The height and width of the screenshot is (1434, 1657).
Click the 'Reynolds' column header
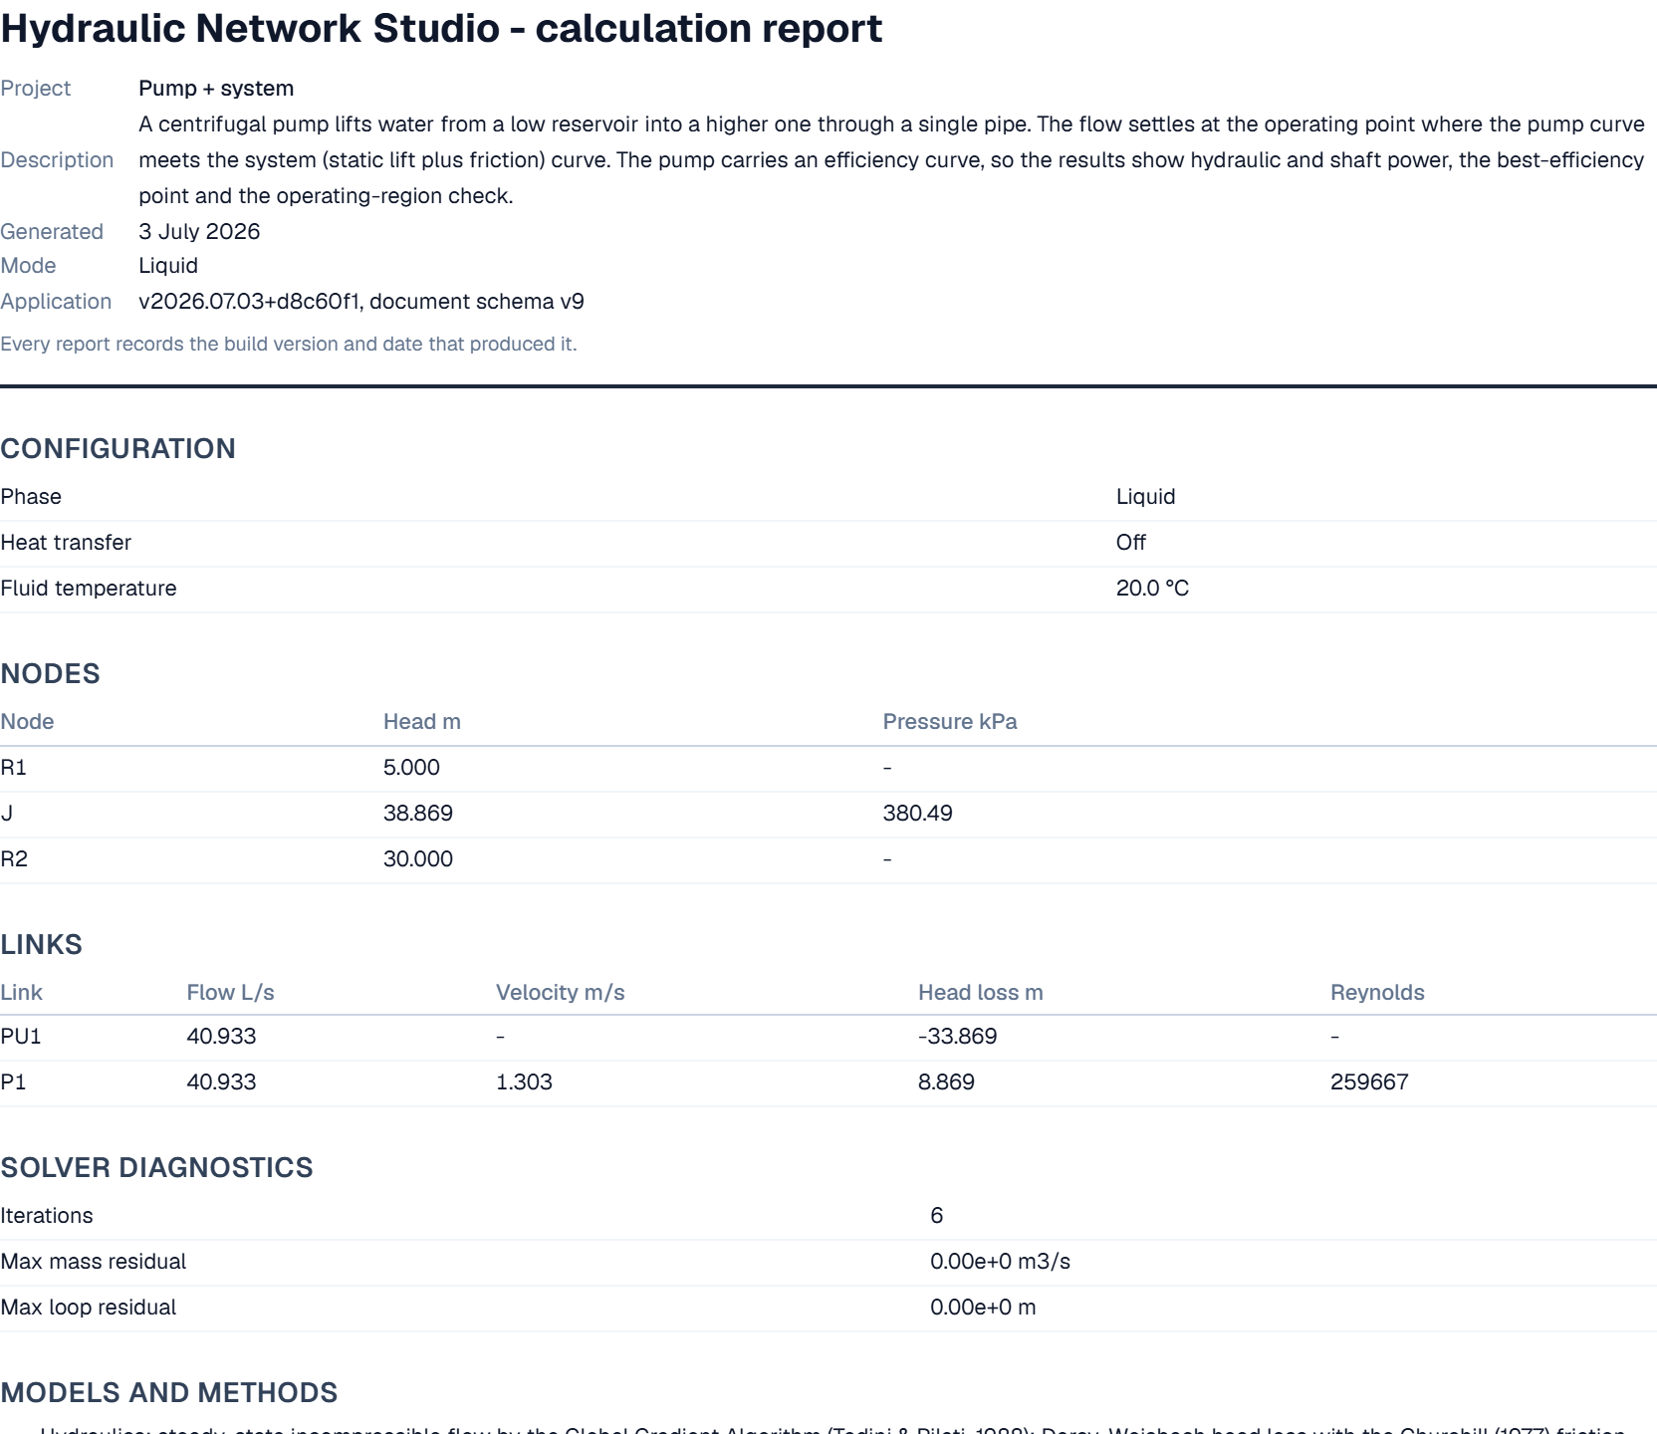pos(1377,992)
